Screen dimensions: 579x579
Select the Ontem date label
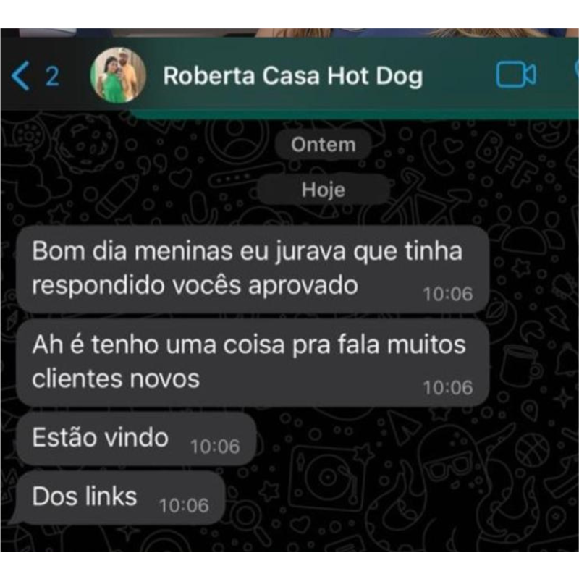323,144
